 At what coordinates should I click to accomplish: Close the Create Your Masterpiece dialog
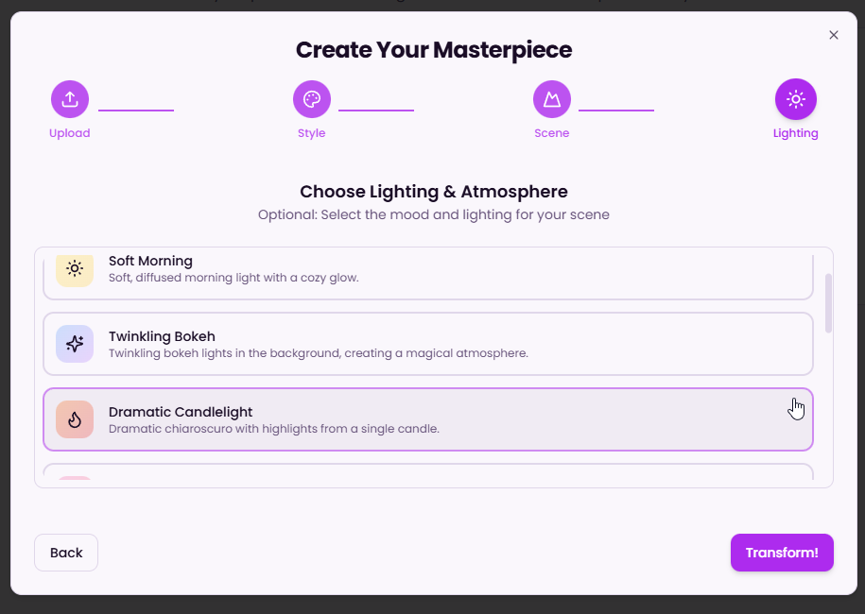[x=834, y=35]
